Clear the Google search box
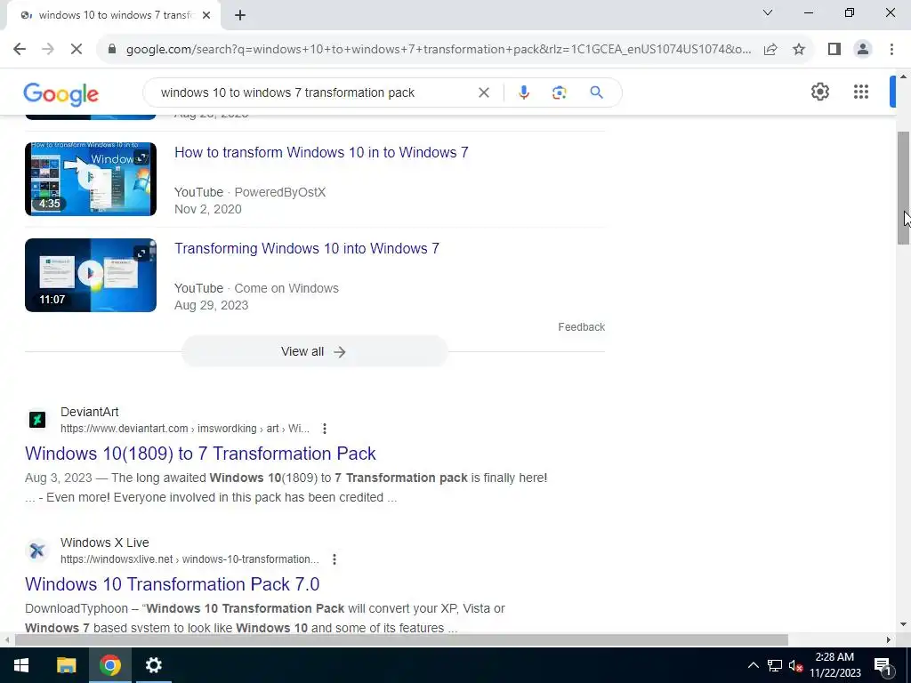The height and width of the screenshot is (683, 911). coord(483,92)
